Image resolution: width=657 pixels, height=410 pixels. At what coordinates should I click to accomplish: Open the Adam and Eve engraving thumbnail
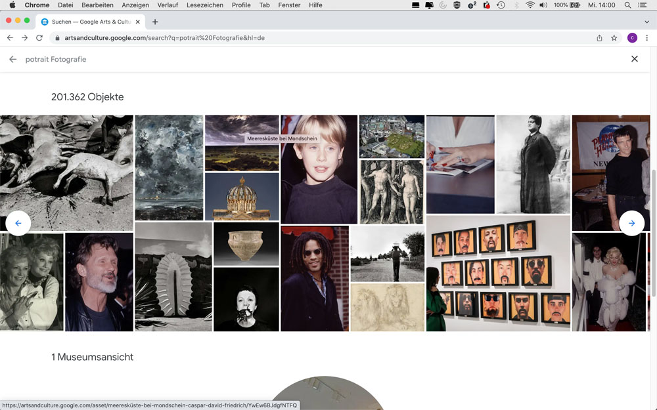click(x=392, y=192)
